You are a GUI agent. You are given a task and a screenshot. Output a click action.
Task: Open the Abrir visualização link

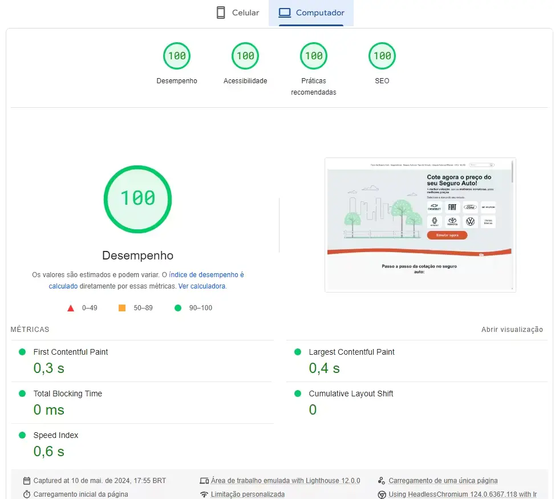512,329
